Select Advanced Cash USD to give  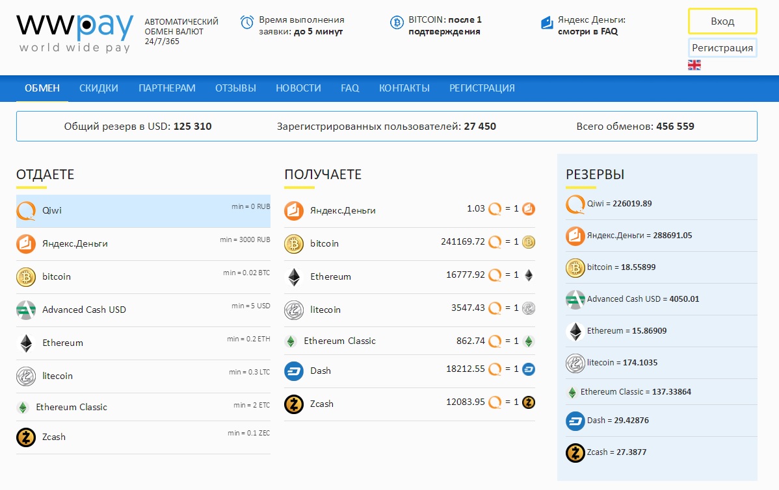(x=143, y=310)
